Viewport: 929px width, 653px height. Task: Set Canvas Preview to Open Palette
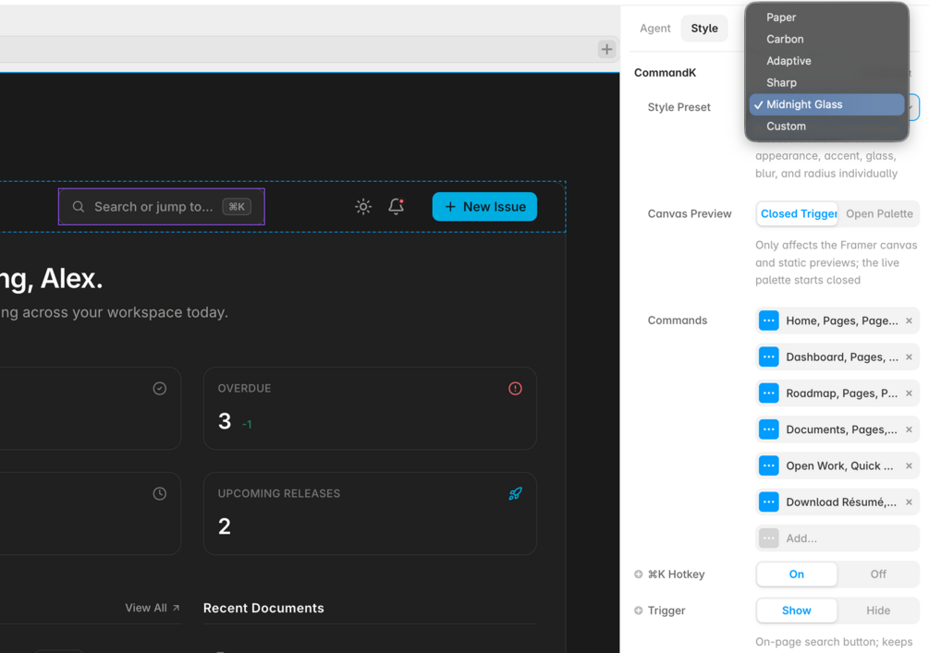879,213
